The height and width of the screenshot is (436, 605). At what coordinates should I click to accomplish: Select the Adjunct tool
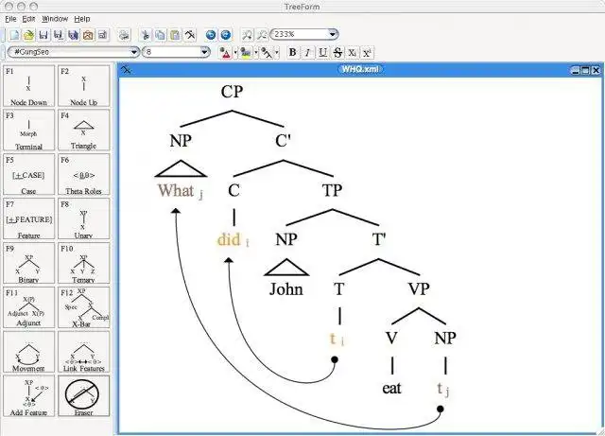(29, 307)
